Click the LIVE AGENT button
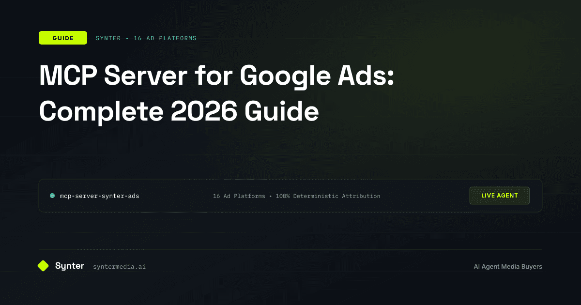 pos(500,196)
